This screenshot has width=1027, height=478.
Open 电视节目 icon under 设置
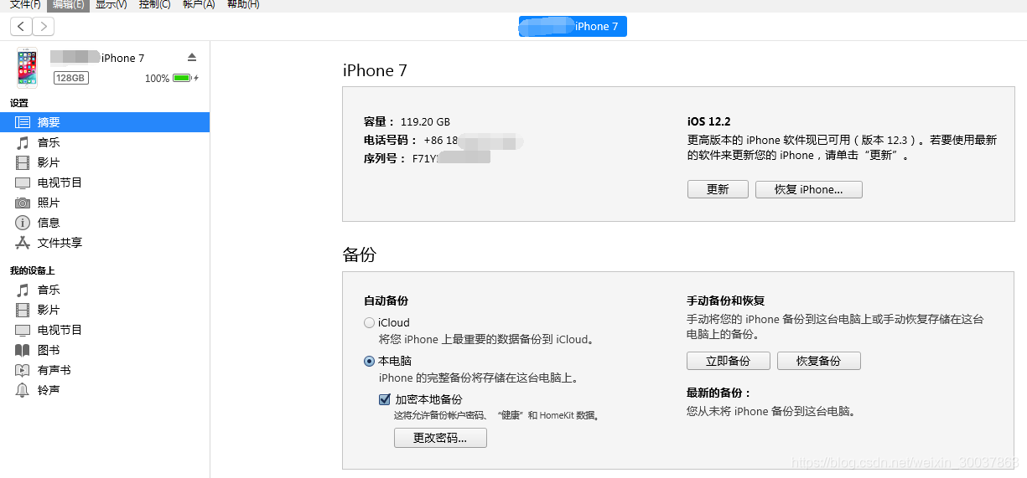pyautogui.click(x=23, y=182)
